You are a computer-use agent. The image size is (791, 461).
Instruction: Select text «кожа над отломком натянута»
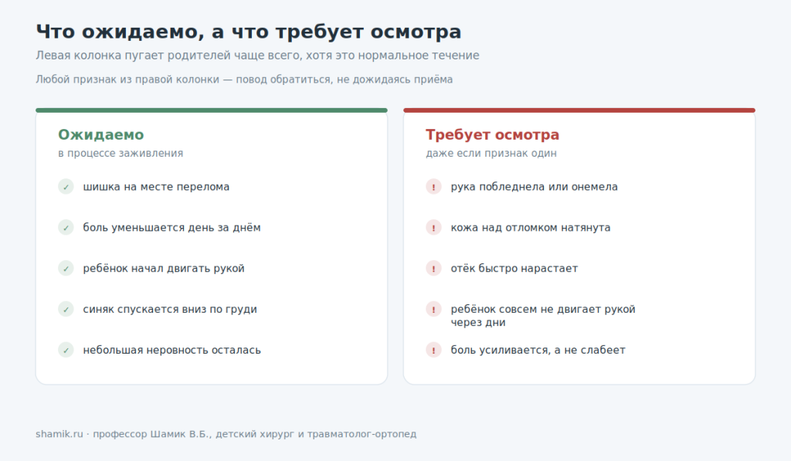531,228
